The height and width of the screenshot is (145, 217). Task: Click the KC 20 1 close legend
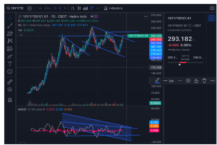(x=34, y=25)
